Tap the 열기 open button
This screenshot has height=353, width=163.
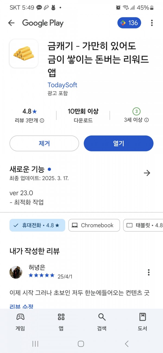tap(118, 143)
